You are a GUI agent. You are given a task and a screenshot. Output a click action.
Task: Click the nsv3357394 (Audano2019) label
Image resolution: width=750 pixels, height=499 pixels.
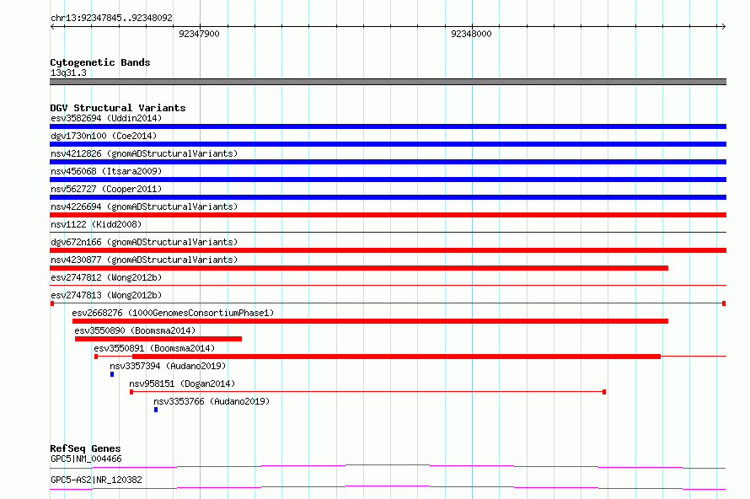click(168, 366)
